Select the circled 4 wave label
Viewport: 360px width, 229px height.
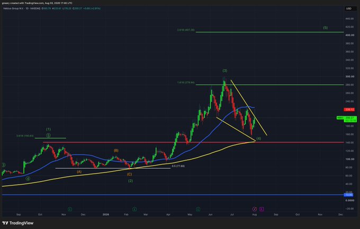pyautogui.click(x=28, y=179)
